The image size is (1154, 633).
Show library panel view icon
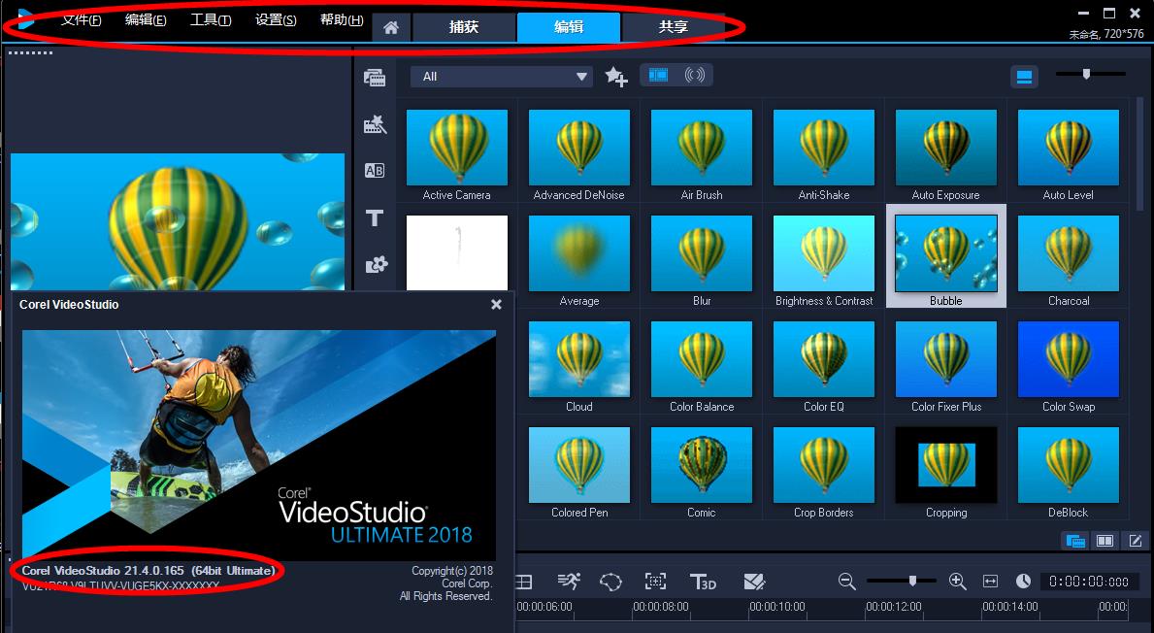(x=1075, y=541)
